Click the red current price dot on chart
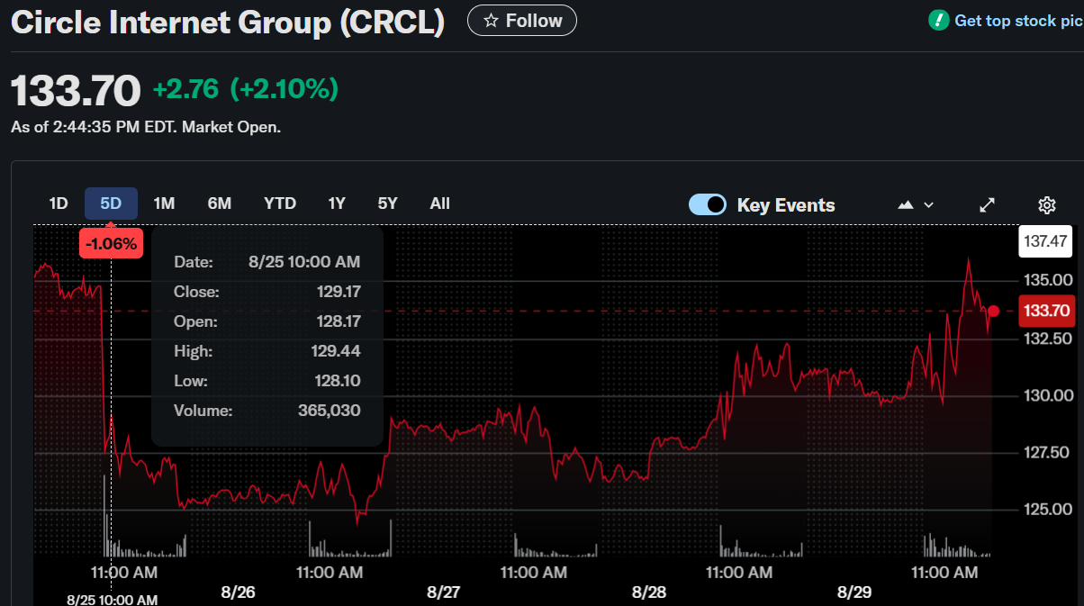Viewport: 1084px width, 606px height. pos(993,312)
